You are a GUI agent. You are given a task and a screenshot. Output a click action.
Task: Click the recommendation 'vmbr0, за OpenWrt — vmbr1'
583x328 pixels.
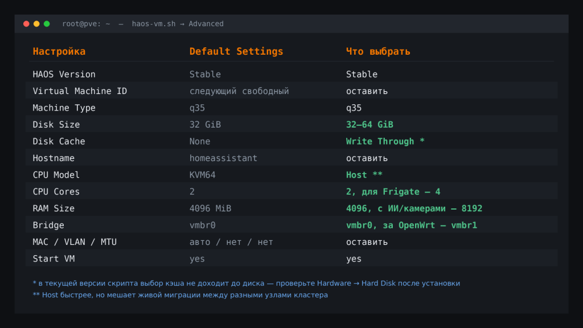click(412, 225)
